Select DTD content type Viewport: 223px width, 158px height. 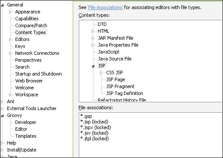click(102, 24)
